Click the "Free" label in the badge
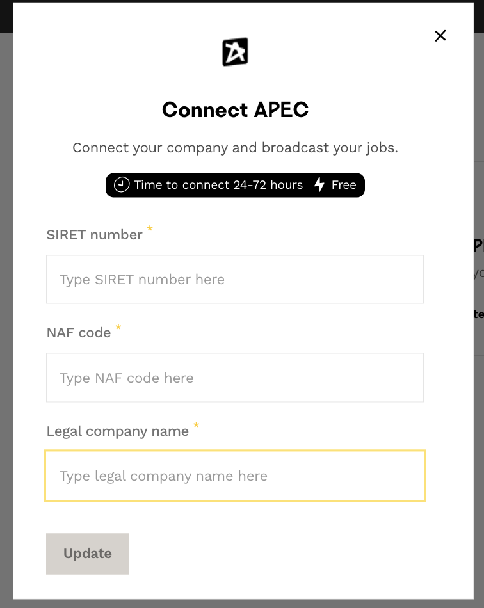 pos(344,185)
